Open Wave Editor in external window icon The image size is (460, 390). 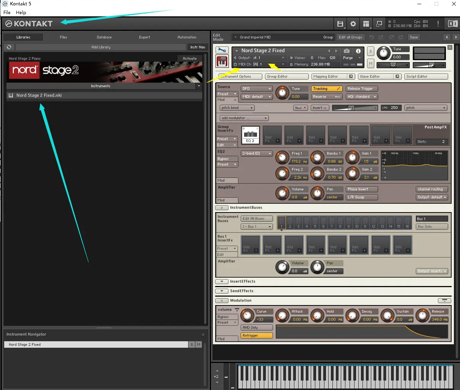[397, 77]
